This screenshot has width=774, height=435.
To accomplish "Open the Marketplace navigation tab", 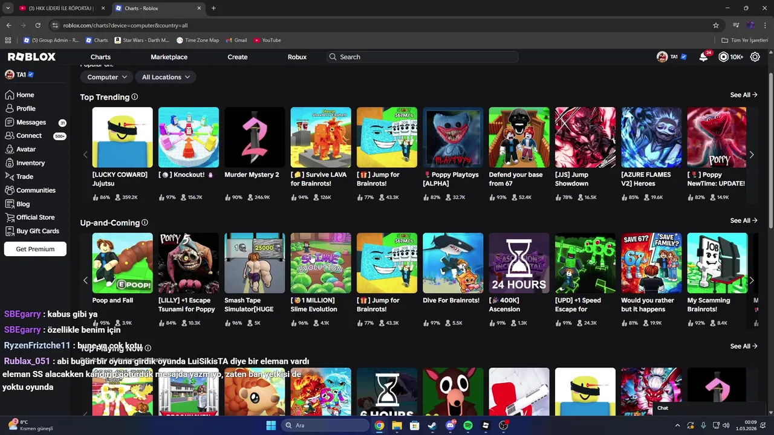I will (169, 57).
